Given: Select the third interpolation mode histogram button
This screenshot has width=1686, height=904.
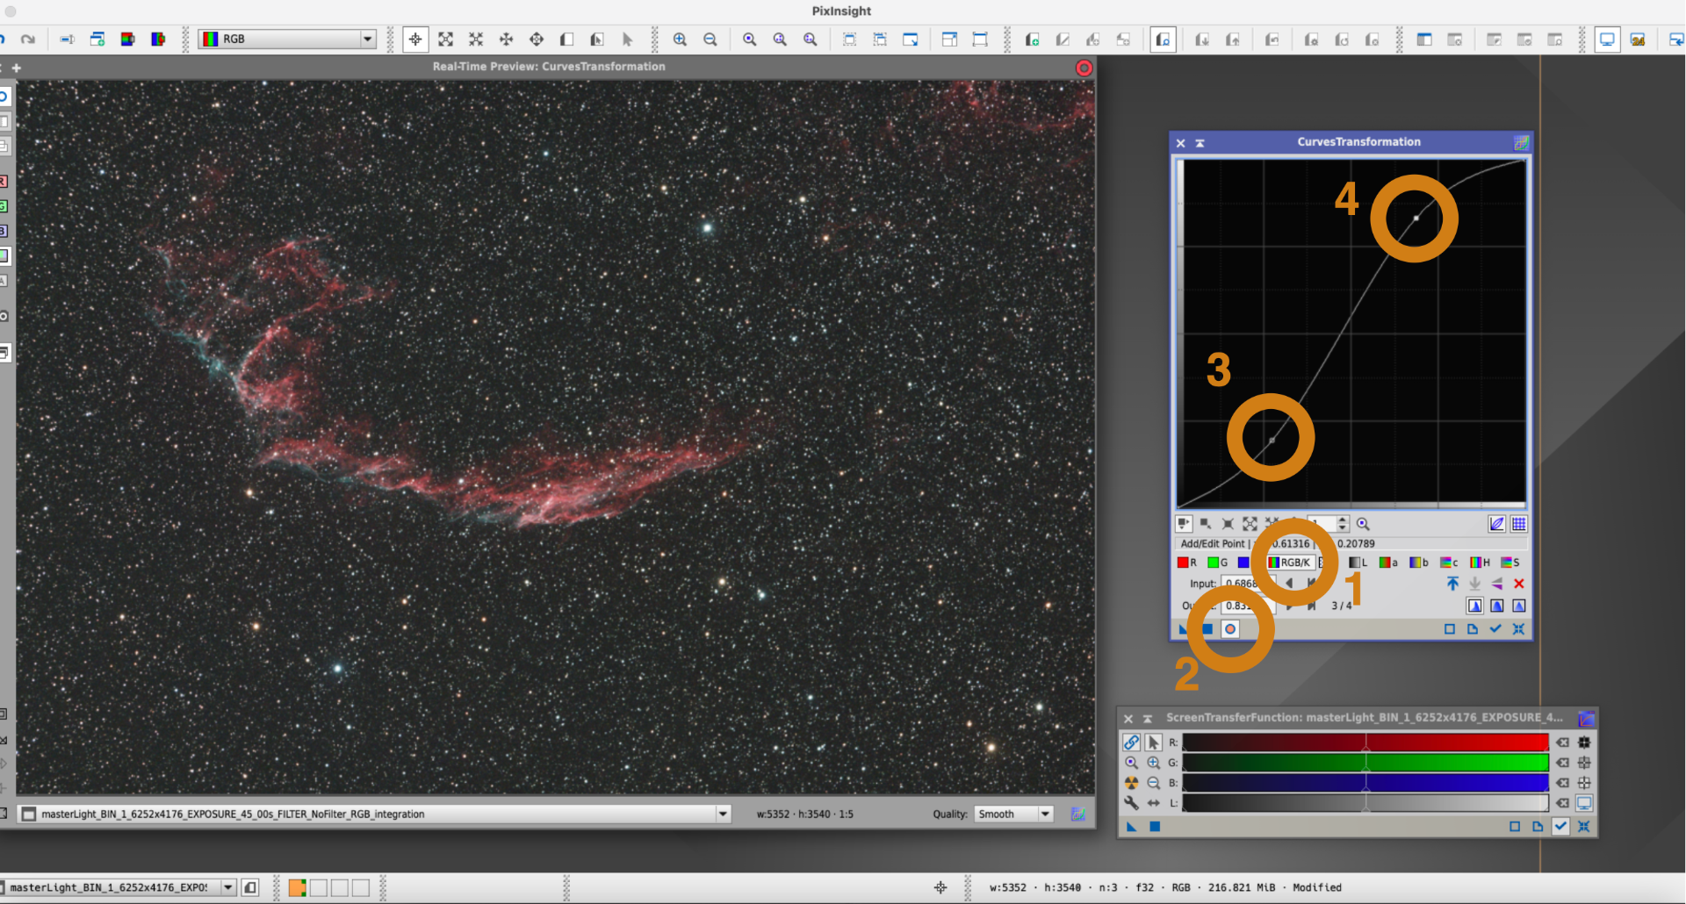Looking at the screenshot, I should [x=1518, y=606].
